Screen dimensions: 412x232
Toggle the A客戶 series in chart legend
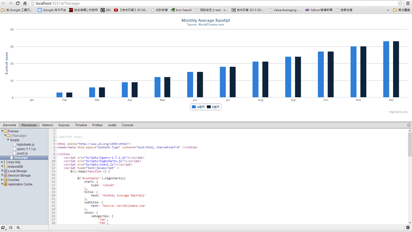click(198, 107)
